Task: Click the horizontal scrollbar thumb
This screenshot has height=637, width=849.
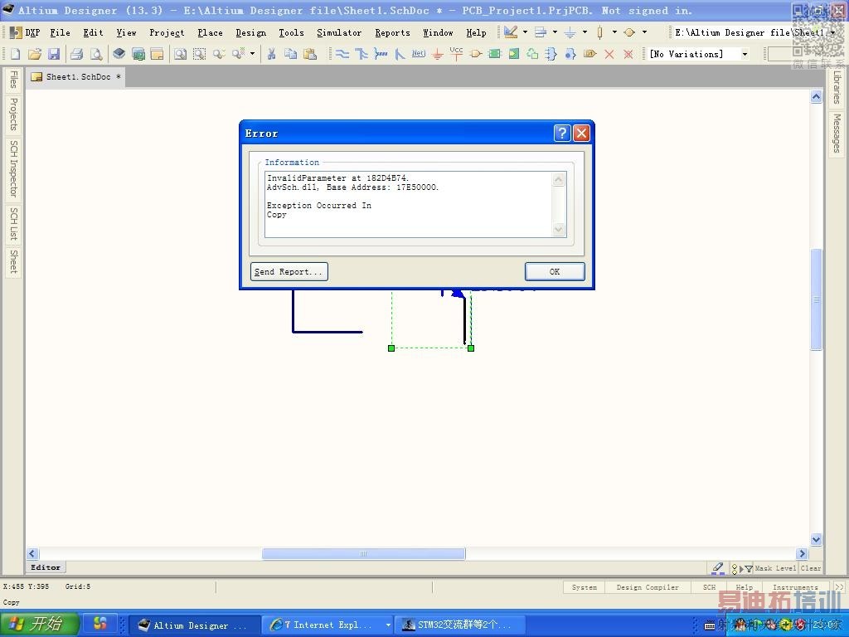Action: point(363,553)
